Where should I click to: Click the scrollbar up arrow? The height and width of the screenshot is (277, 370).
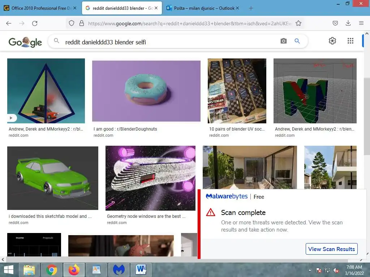(x=367, y=34)
